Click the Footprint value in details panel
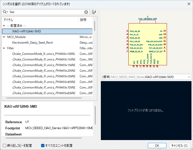The image size is (193, 150). click(59, 128)
